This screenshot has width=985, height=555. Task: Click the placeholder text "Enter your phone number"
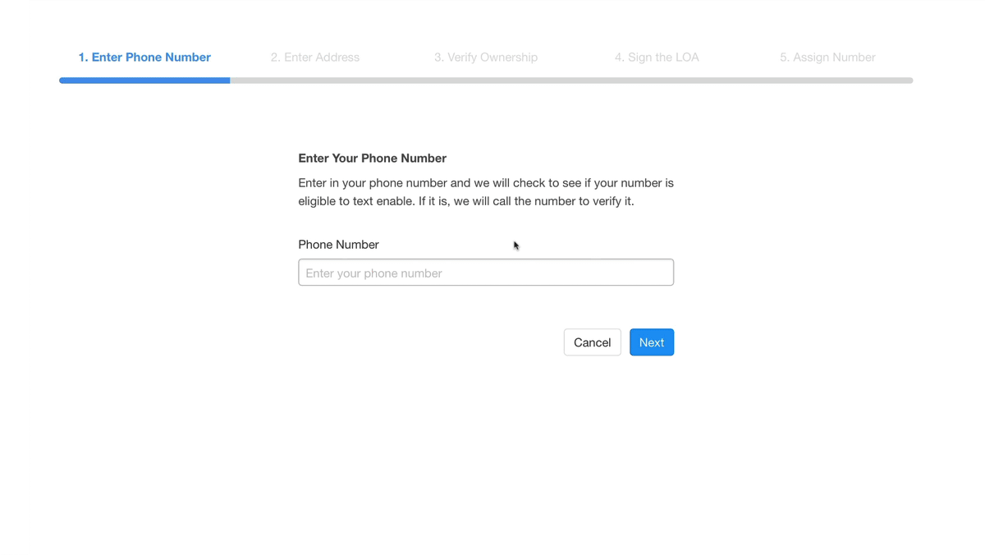pos(372,273)
